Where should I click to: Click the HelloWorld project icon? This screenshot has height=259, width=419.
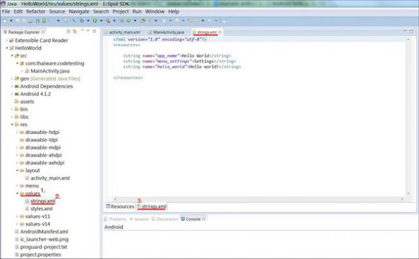(x=12, y=48)
